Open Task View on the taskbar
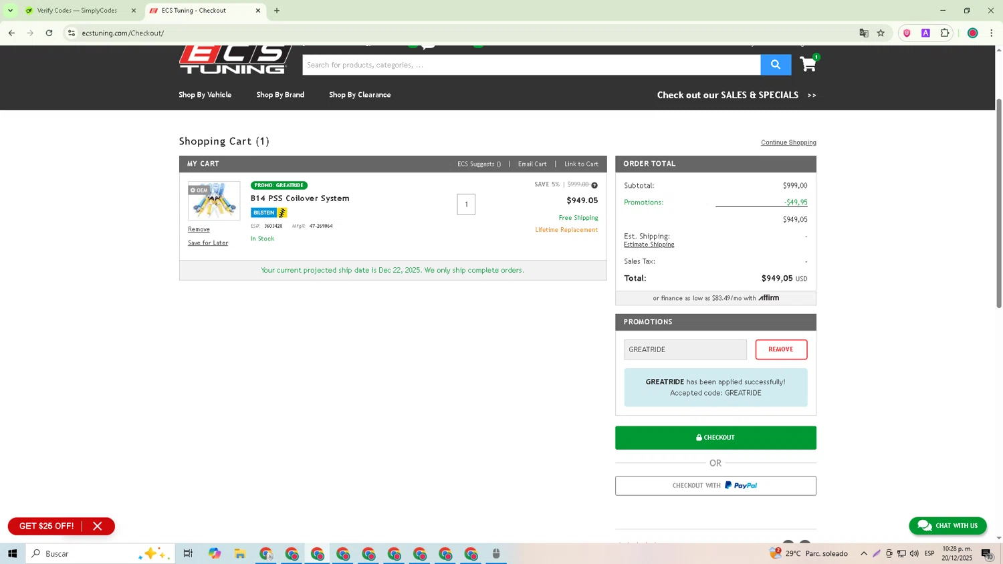The width and height of the screenshot is (1003, 564). tap(188, 554)
